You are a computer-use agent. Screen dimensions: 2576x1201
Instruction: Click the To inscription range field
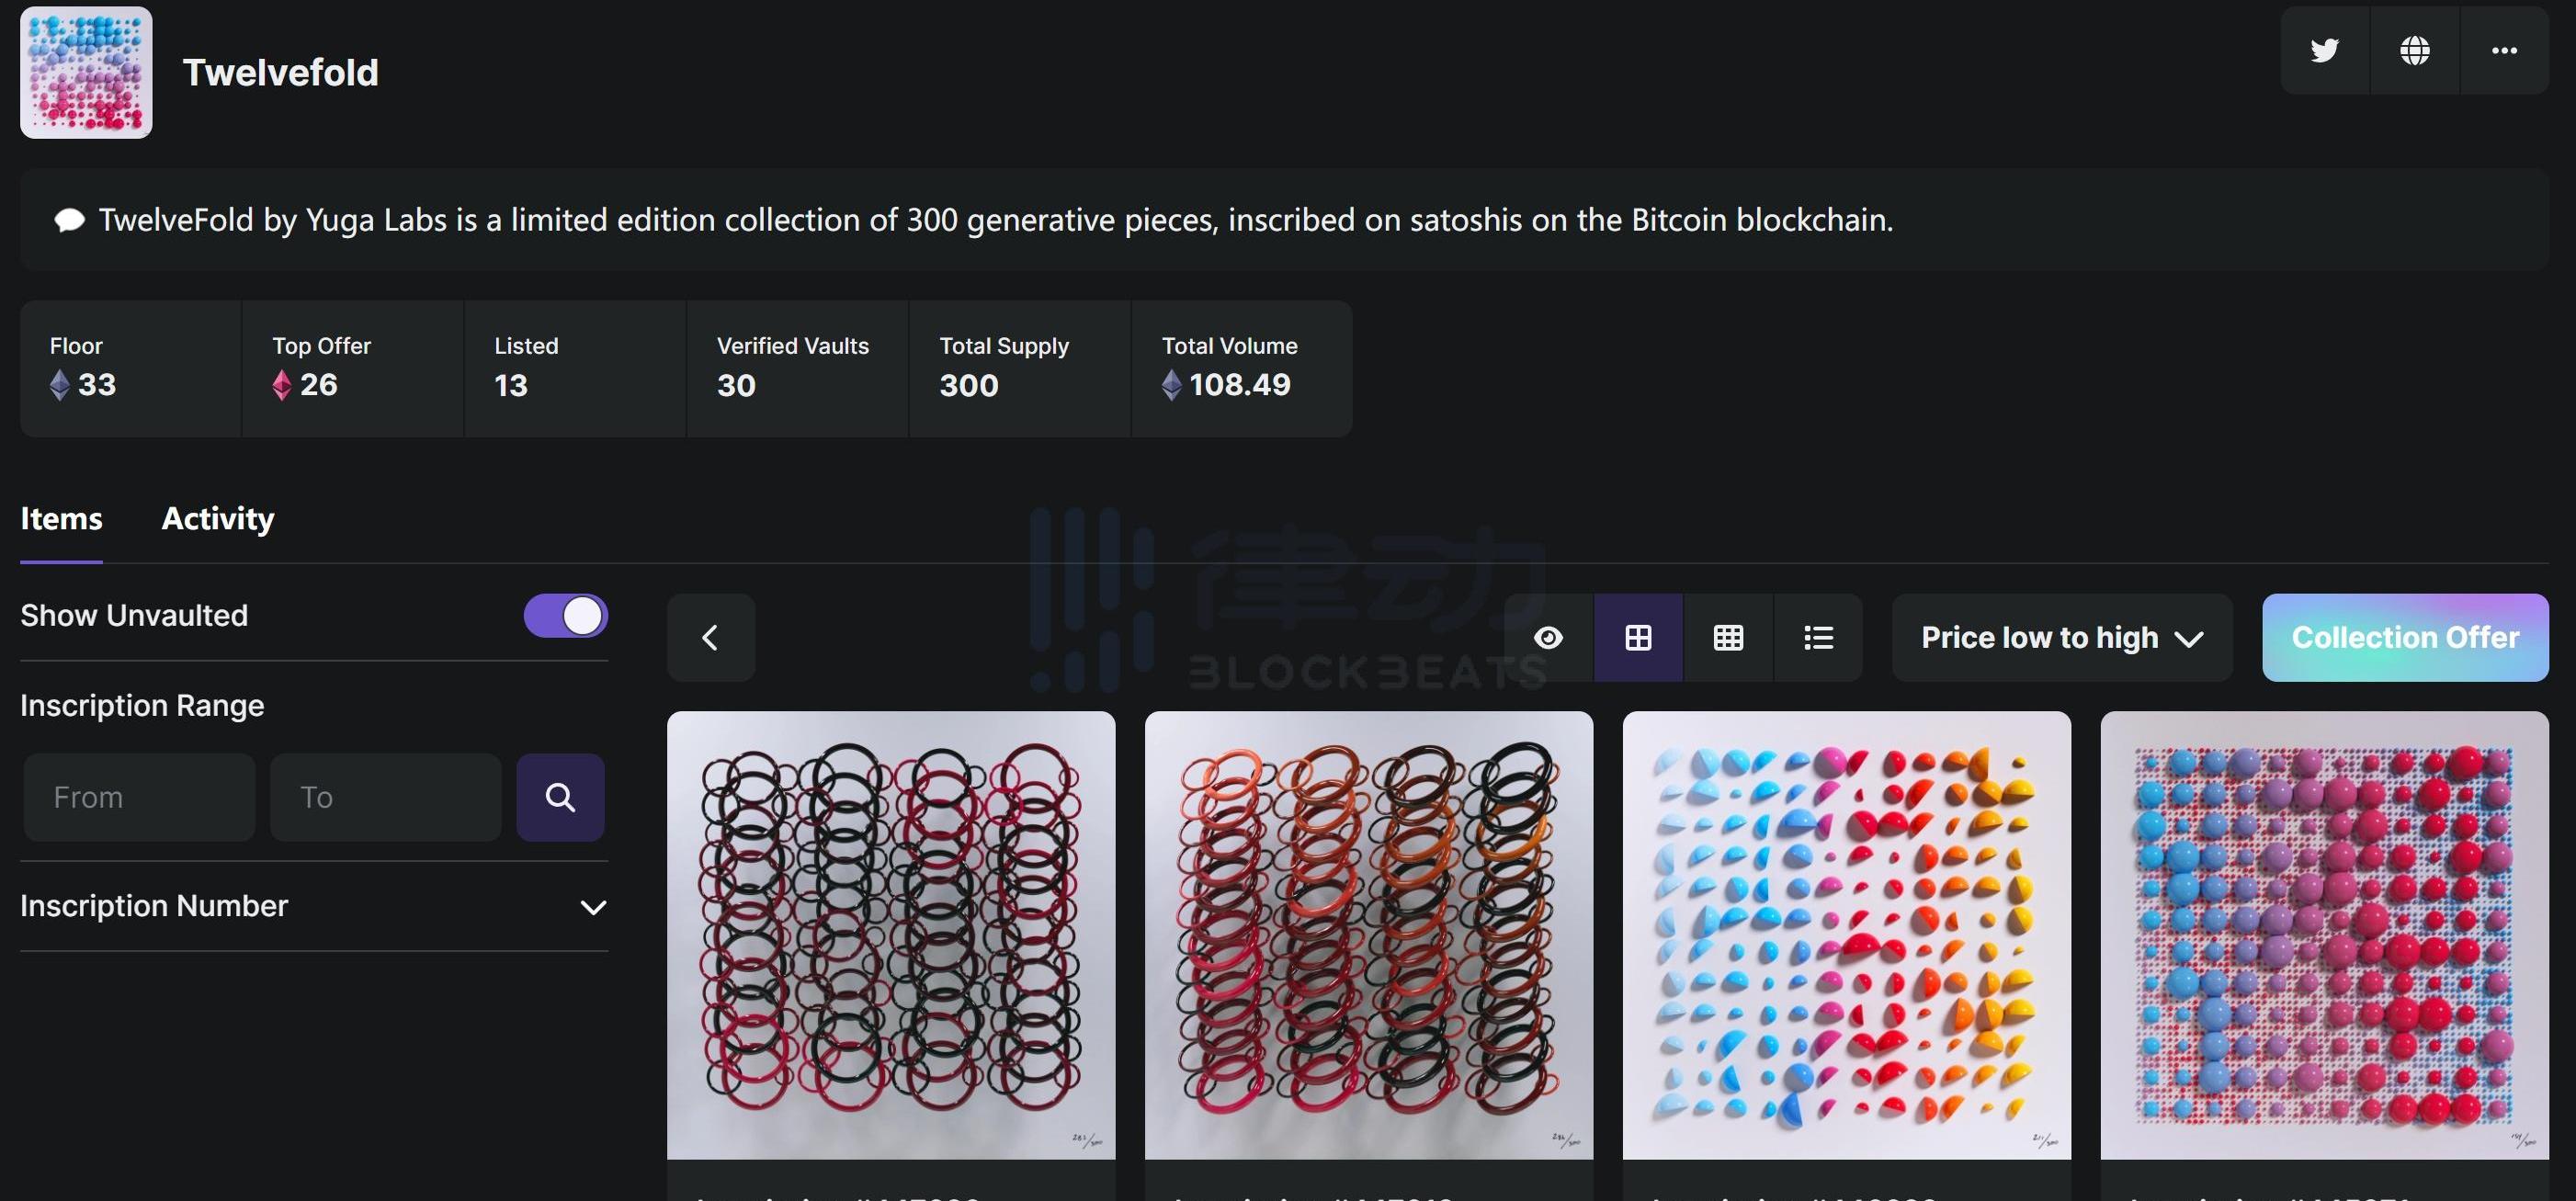tap(386, 797)
